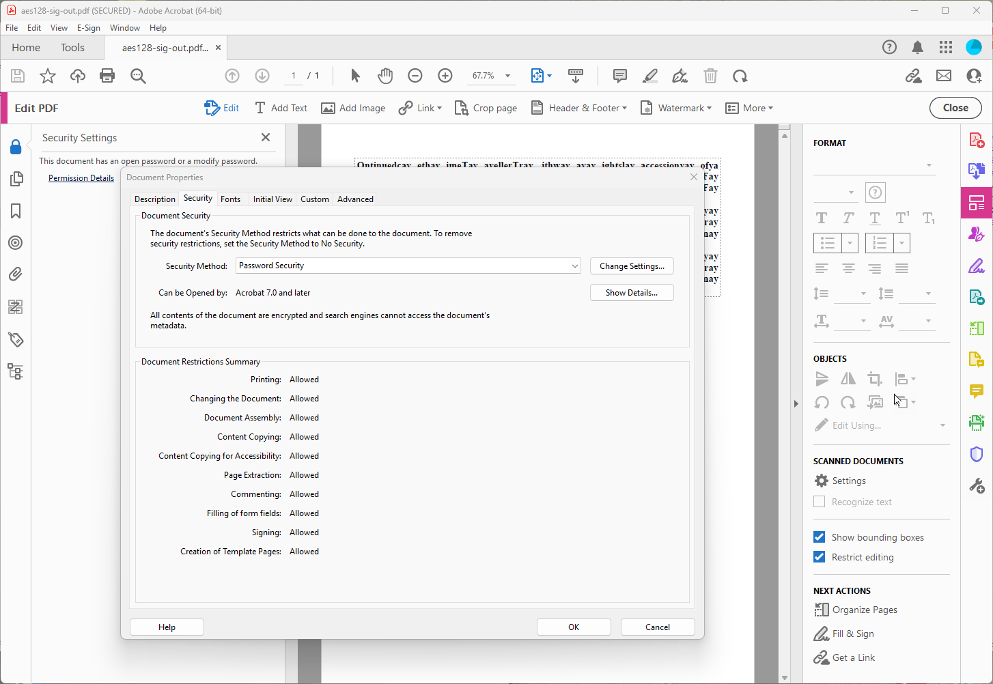Screen dimensions: 993x684
Task: Disable the Restrict editing checkbox
Action: [820, 557]
